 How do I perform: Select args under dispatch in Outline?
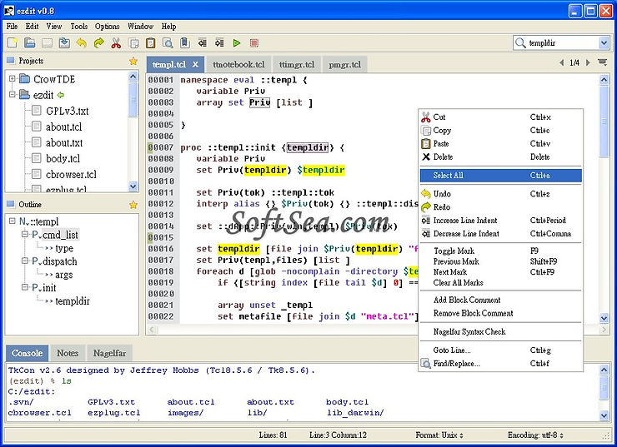tap(63, 275)
